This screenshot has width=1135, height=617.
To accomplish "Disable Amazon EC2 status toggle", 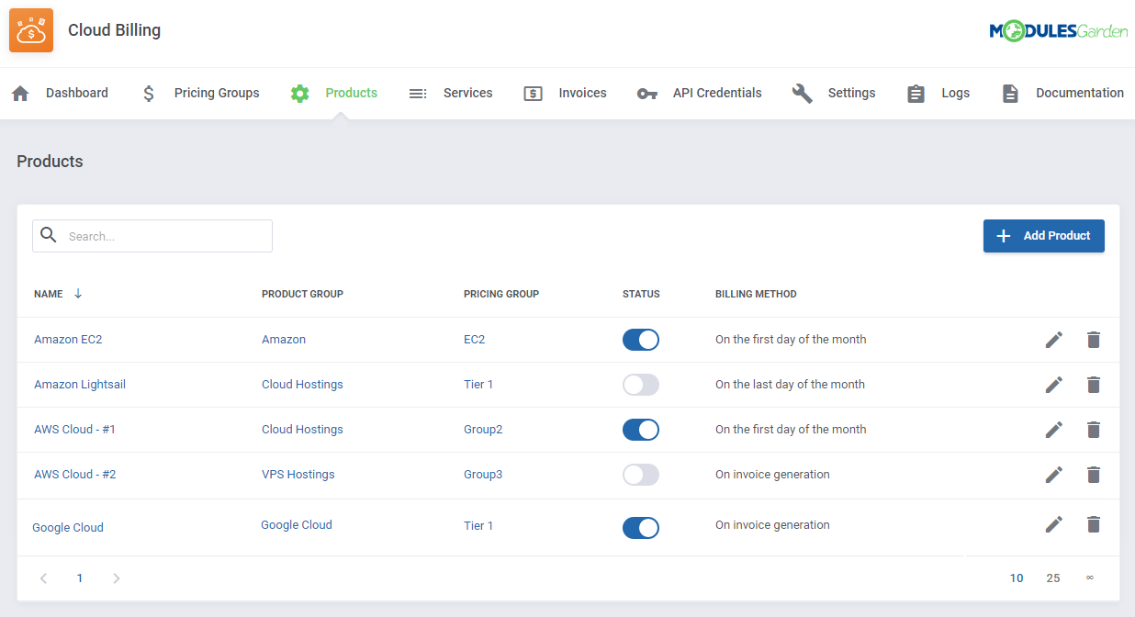I will [641, 340].
